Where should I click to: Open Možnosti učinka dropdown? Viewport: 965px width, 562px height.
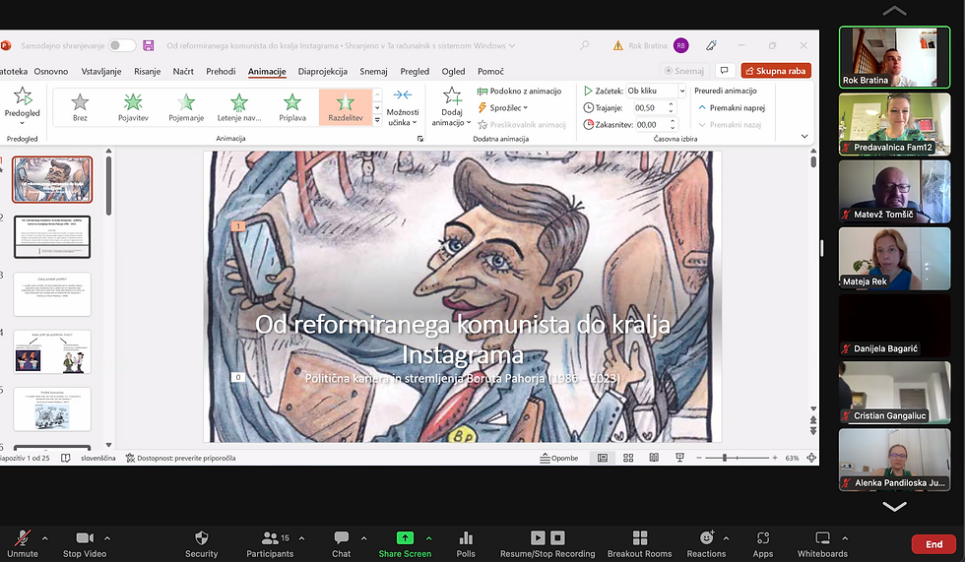(x=403, y=108)
